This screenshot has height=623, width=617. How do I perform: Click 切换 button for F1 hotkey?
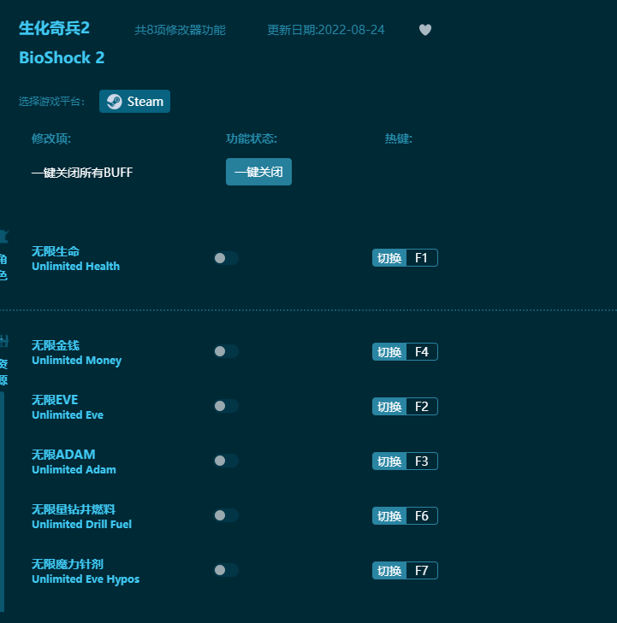tap(389, 258)
